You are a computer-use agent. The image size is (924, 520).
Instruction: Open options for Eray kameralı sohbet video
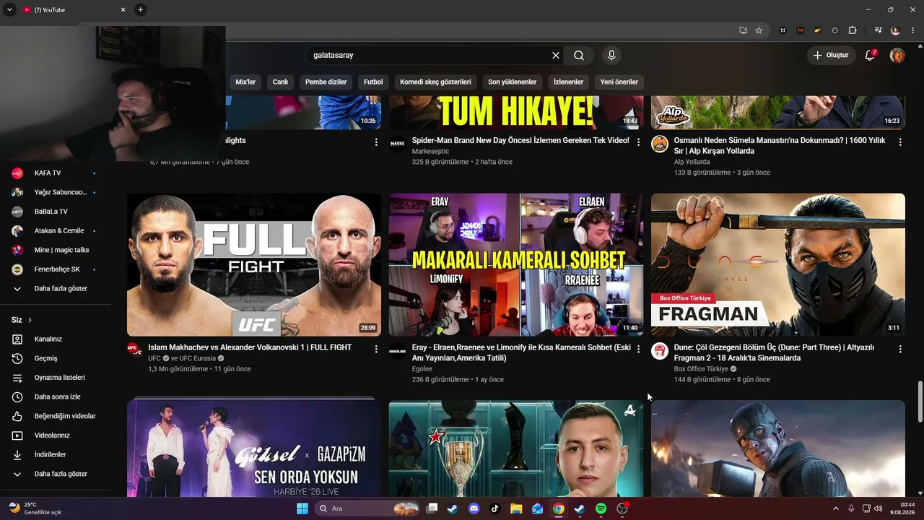[638, 349]
